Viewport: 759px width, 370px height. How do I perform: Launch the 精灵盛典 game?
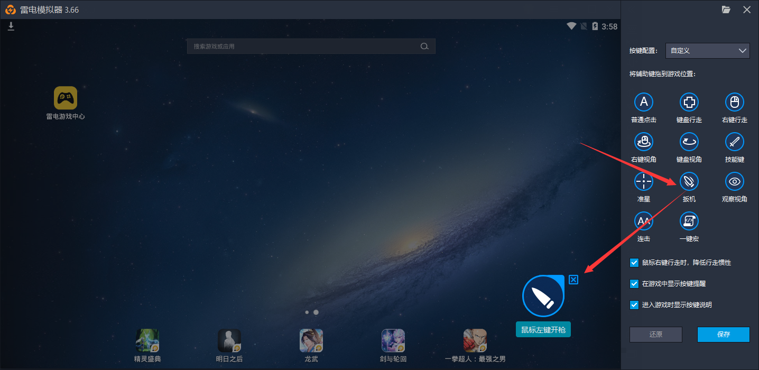147,340
